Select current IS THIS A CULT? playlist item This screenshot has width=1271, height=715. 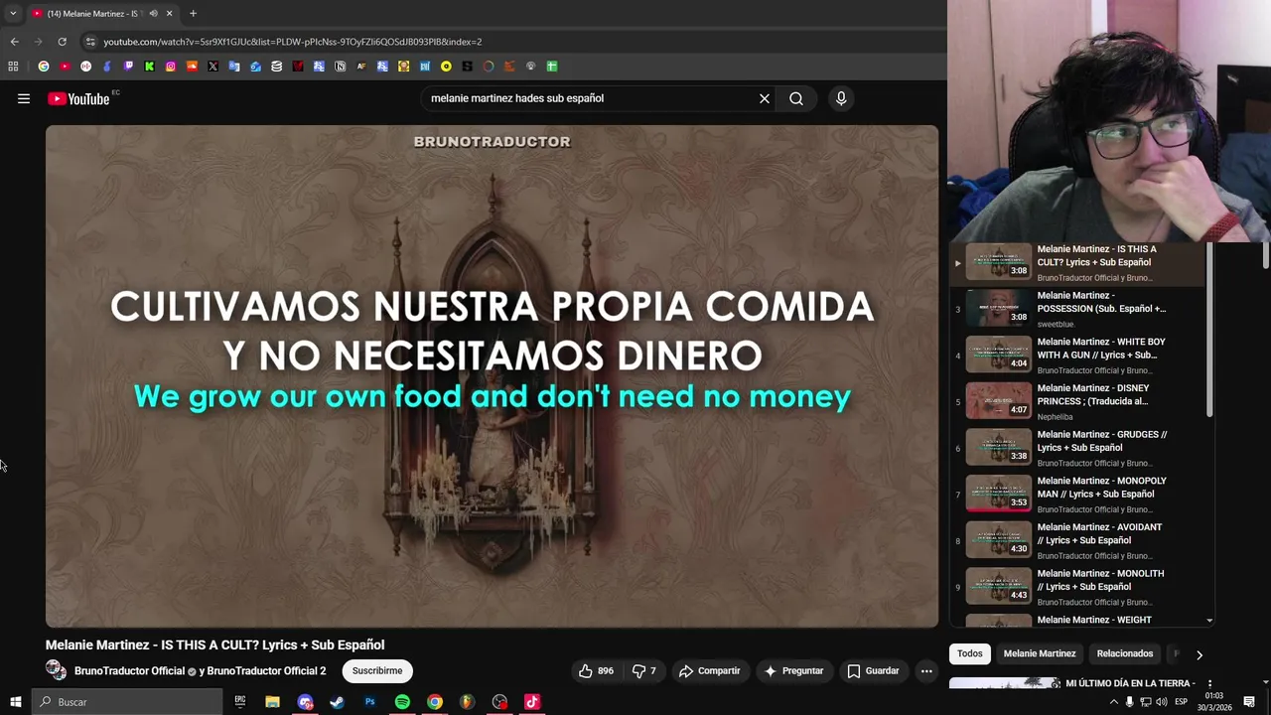1079,263
